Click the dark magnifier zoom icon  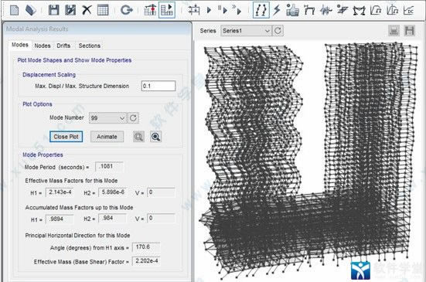155,137
